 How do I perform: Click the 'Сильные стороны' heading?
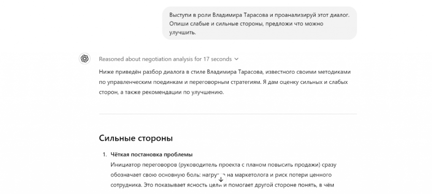click(x=135, y=138)
